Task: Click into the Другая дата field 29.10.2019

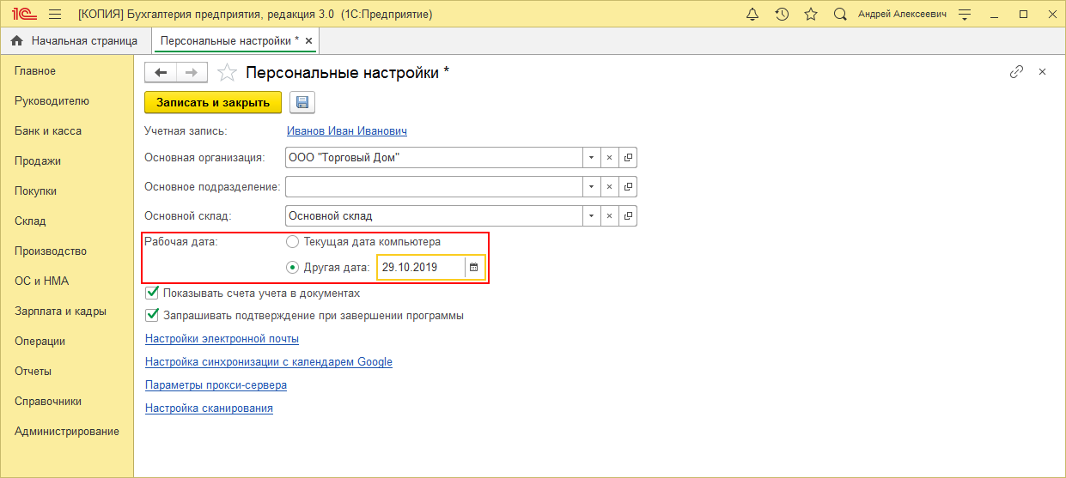Action: (x=421, y=267)
